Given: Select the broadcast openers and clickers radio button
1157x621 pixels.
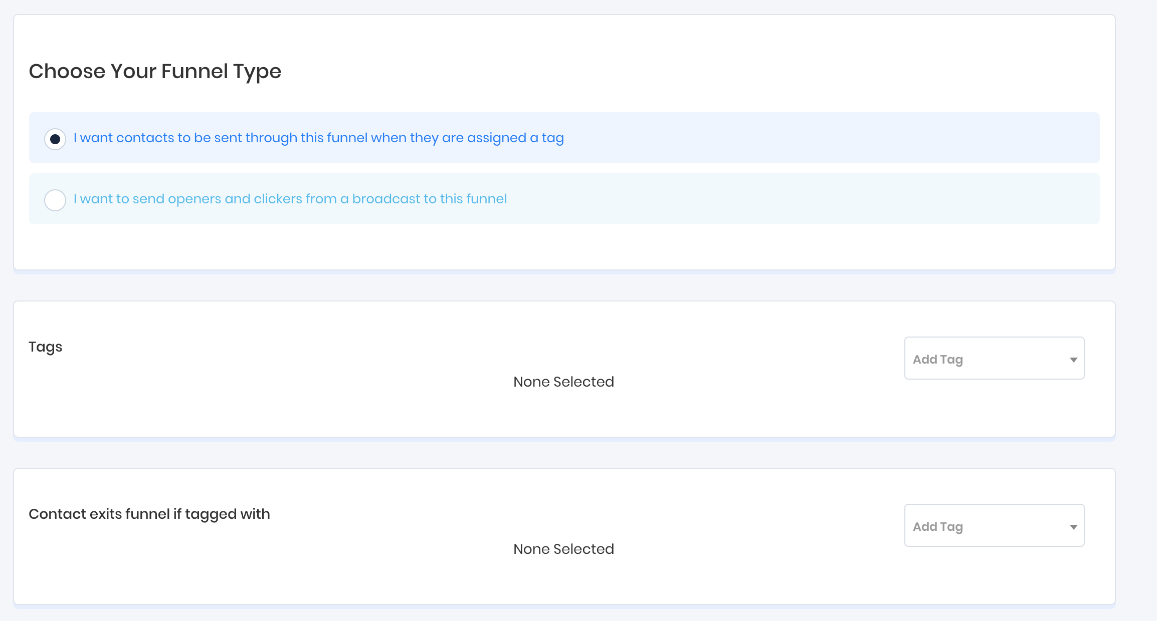Looking at the screenshot, I should [55, 200].
